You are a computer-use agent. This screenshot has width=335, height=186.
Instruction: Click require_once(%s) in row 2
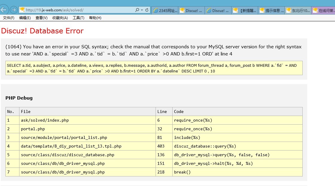237,129
